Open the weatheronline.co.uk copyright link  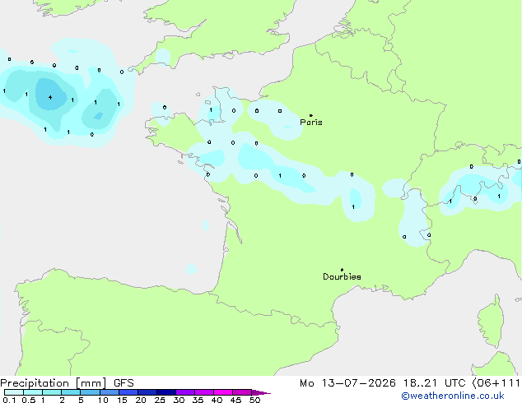pos(452,396)
